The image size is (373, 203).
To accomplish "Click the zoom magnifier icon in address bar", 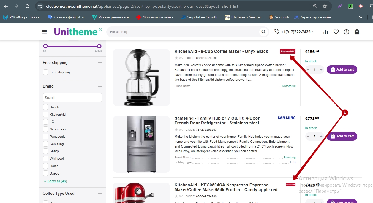I will pyautogui.click(x=315, y=6).
